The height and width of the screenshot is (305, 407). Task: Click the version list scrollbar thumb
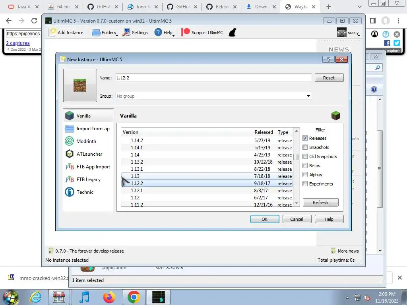coord(297,156)
